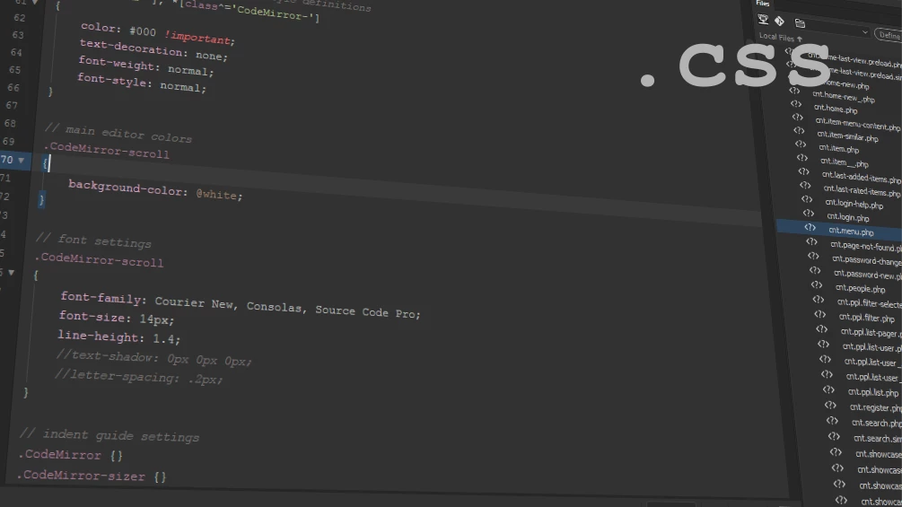Click the Define button in Files panel

(889, 35)
